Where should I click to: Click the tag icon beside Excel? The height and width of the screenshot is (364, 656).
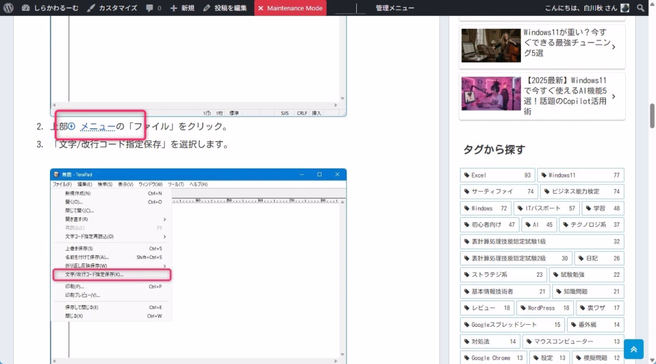pos(467,176)
